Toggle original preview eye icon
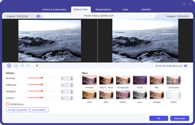Viewport: 195px width, 125px height. (x=38, y=16)
